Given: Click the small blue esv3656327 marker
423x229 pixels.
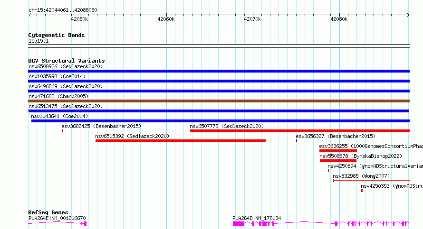Looking at the screenshot, I should tap(297, 141).
